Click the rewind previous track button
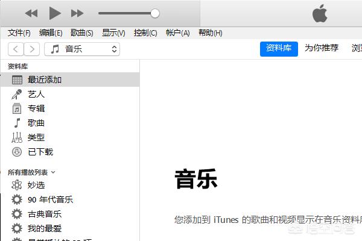The height and width of the screenshot is (241, 362). point(31,13)
